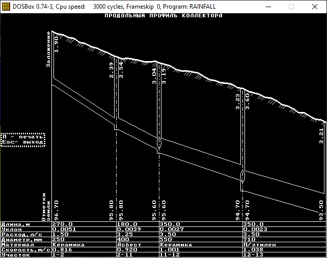Image resolution: width=327 pixels, height=258 pixels.
Task: Select flow rate 3.50 of section 11-12
Action: pos(168,235)
